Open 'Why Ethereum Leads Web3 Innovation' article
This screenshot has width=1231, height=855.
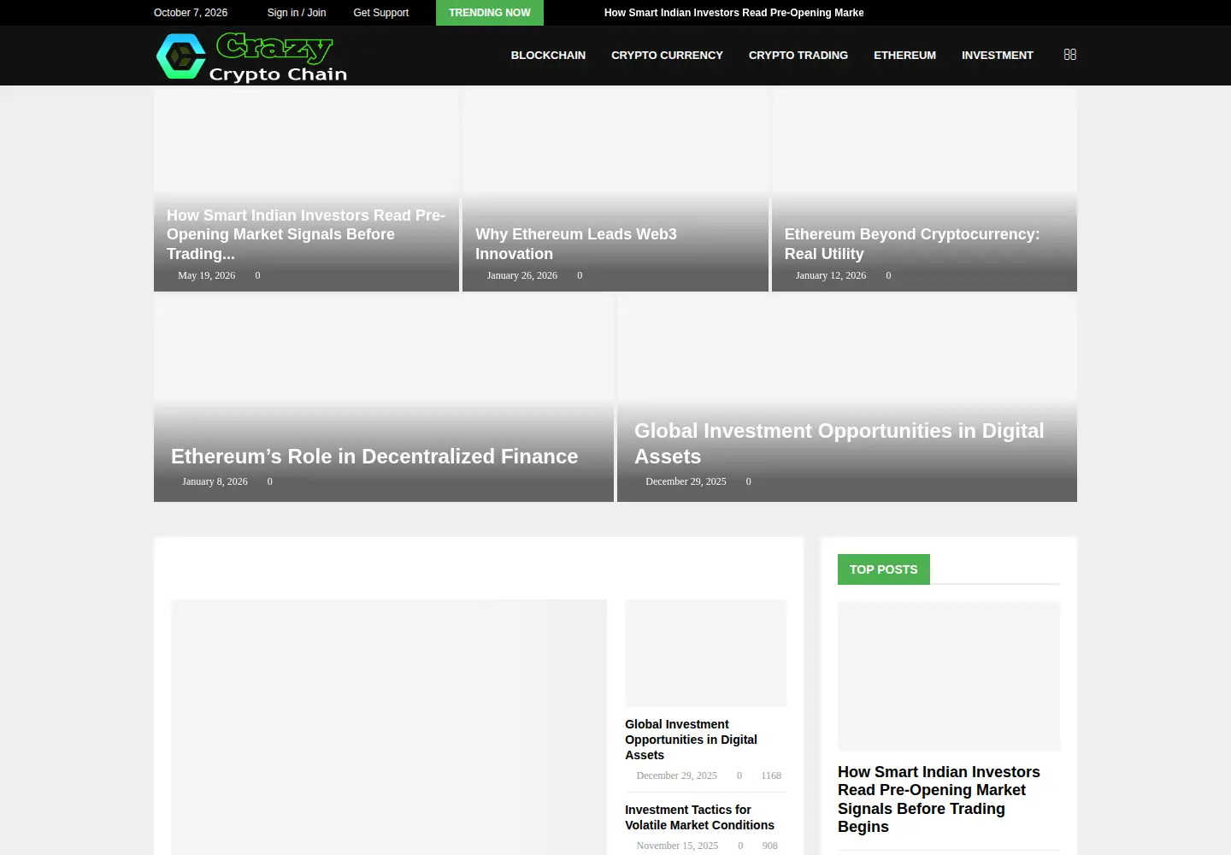pyautogui.click(x=576, y=244)
